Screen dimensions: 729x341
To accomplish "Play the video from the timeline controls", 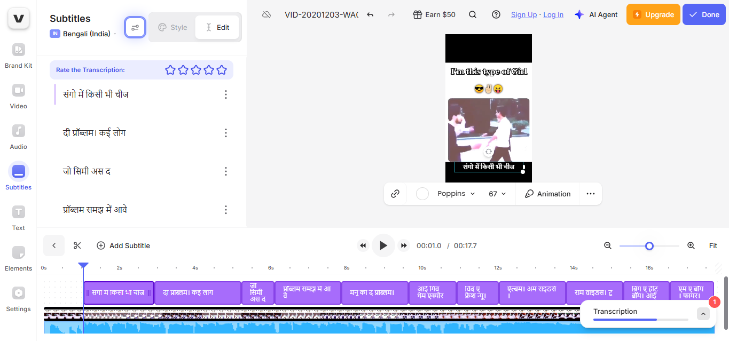I will coord(383,245).
